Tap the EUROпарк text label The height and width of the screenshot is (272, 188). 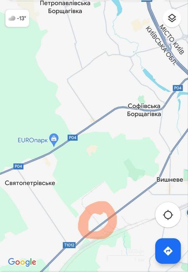pos(33,140)
